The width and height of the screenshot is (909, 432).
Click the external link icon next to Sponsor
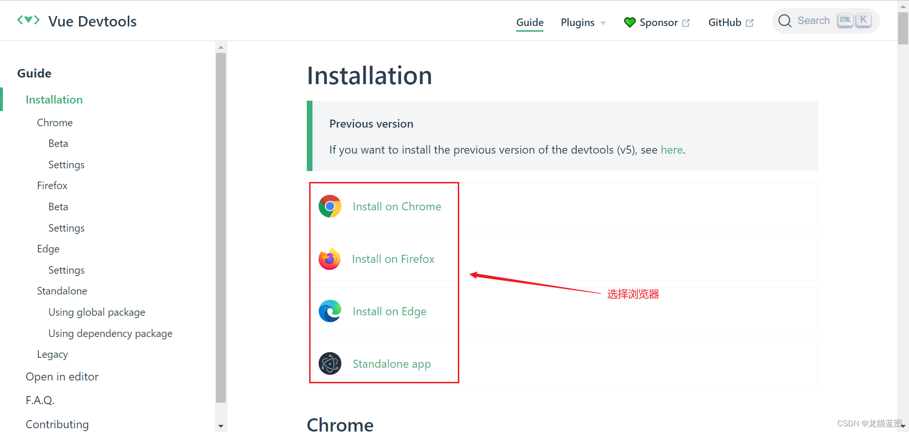click(686, 23)
